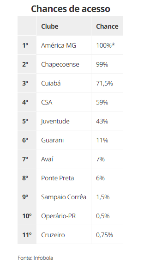Click the 100%* chance value
Viewport: 168px width, 264px height.
[x=106, y=45]
